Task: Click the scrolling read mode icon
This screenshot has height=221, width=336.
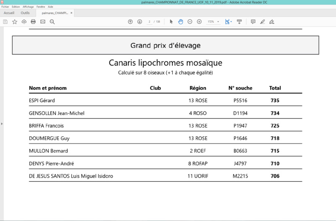Action: (x=239, y=22)
